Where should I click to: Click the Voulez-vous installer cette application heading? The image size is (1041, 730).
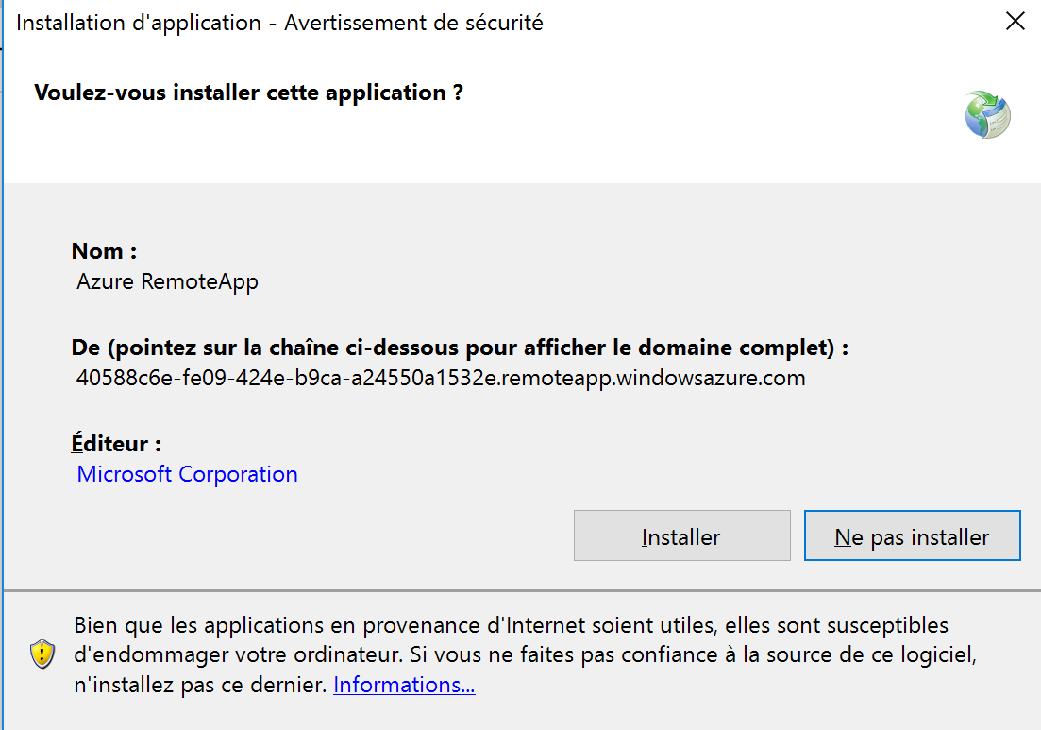coord(248,93)
